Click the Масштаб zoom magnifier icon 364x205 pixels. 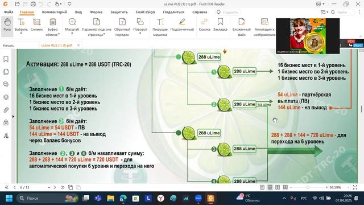click(x=72, y=22)
